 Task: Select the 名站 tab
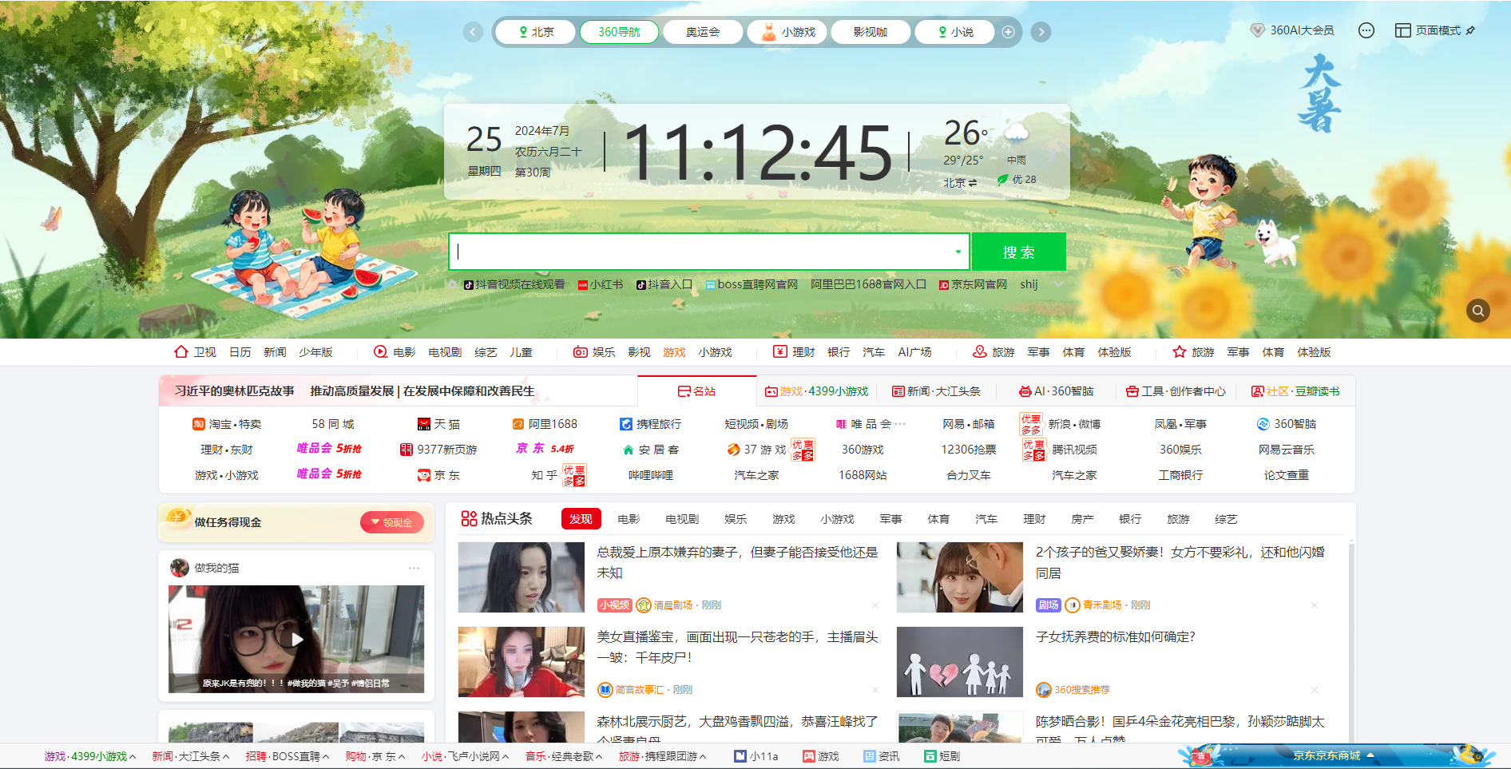pos(696,391)
